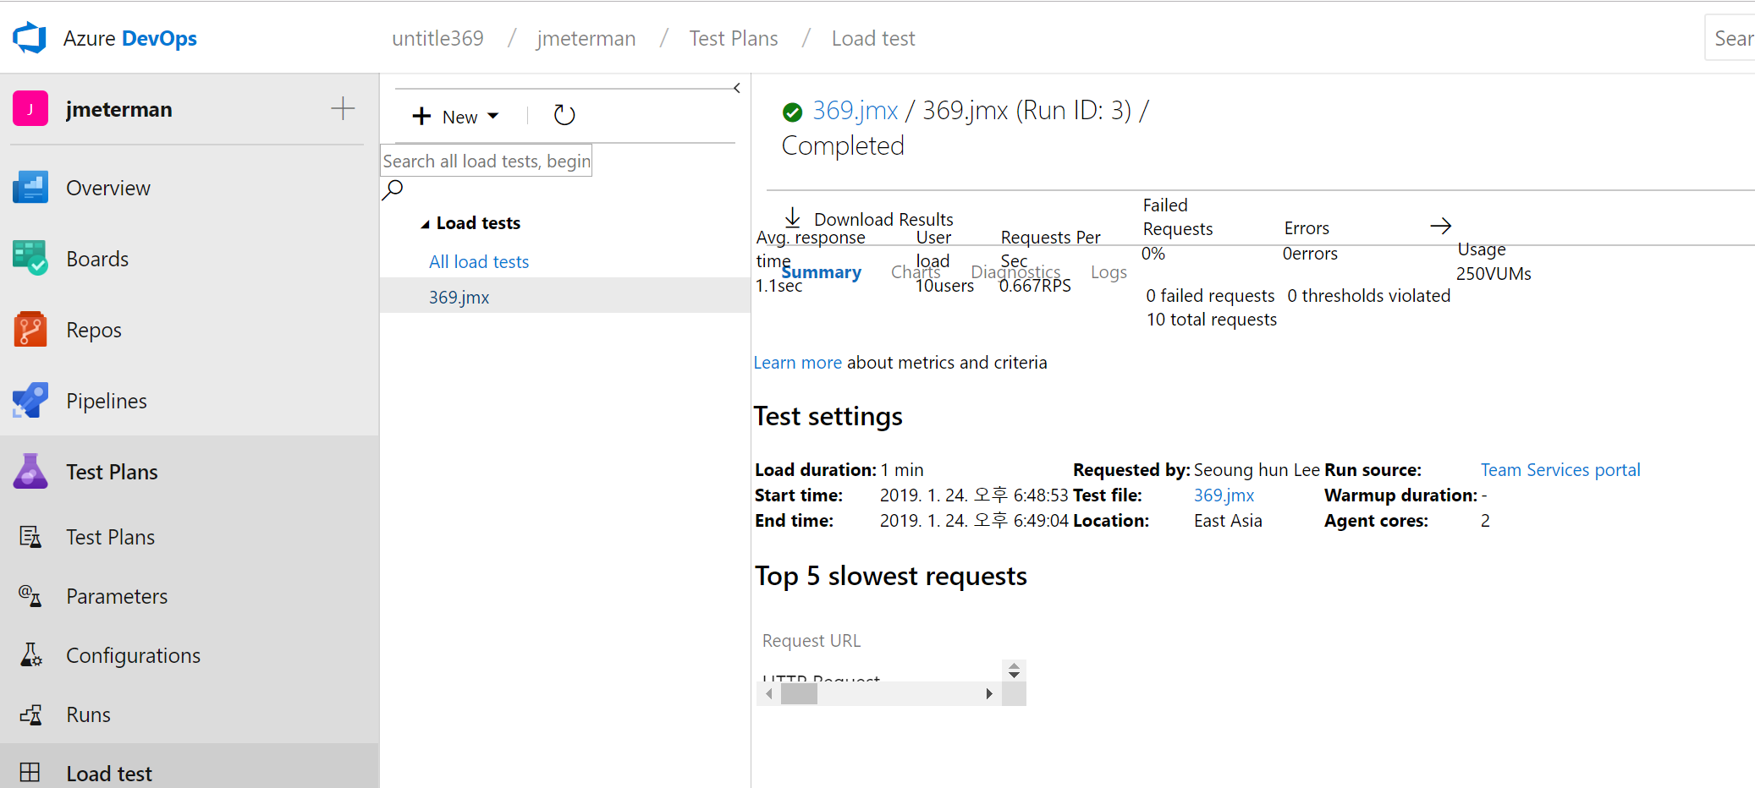The image size is (1755, 788).
Task: Click the horizontal scrollbar thumb in requests table
Action: click(x=799, y=694)
